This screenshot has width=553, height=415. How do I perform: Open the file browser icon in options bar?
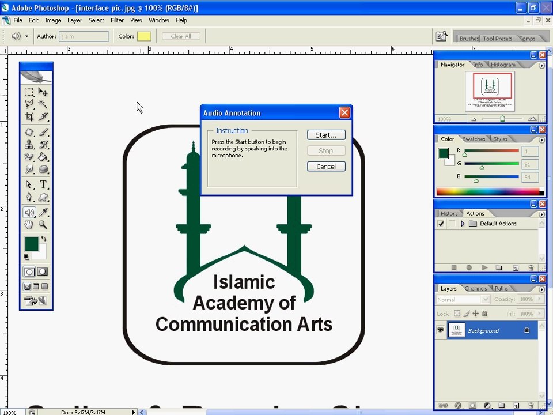pyautogui.click(x=441, y=36)
